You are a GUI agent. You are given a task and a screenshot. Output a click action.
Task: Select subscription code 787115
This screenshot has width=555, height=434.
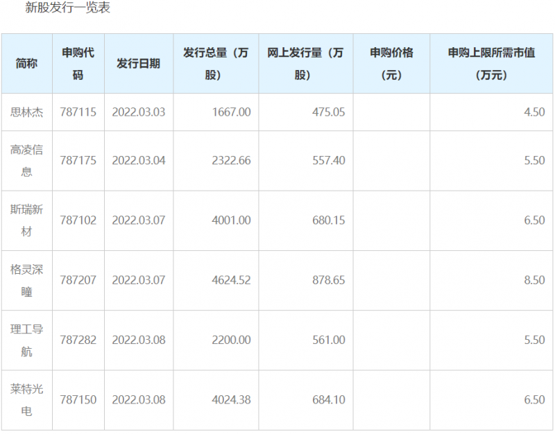coord(78,112)
